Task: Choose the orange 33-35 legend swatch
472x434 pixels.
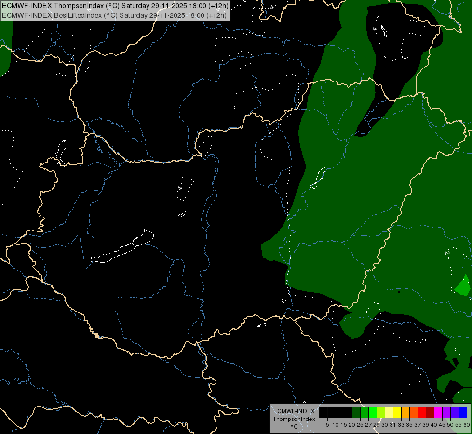Action: [x=405, y=412]
